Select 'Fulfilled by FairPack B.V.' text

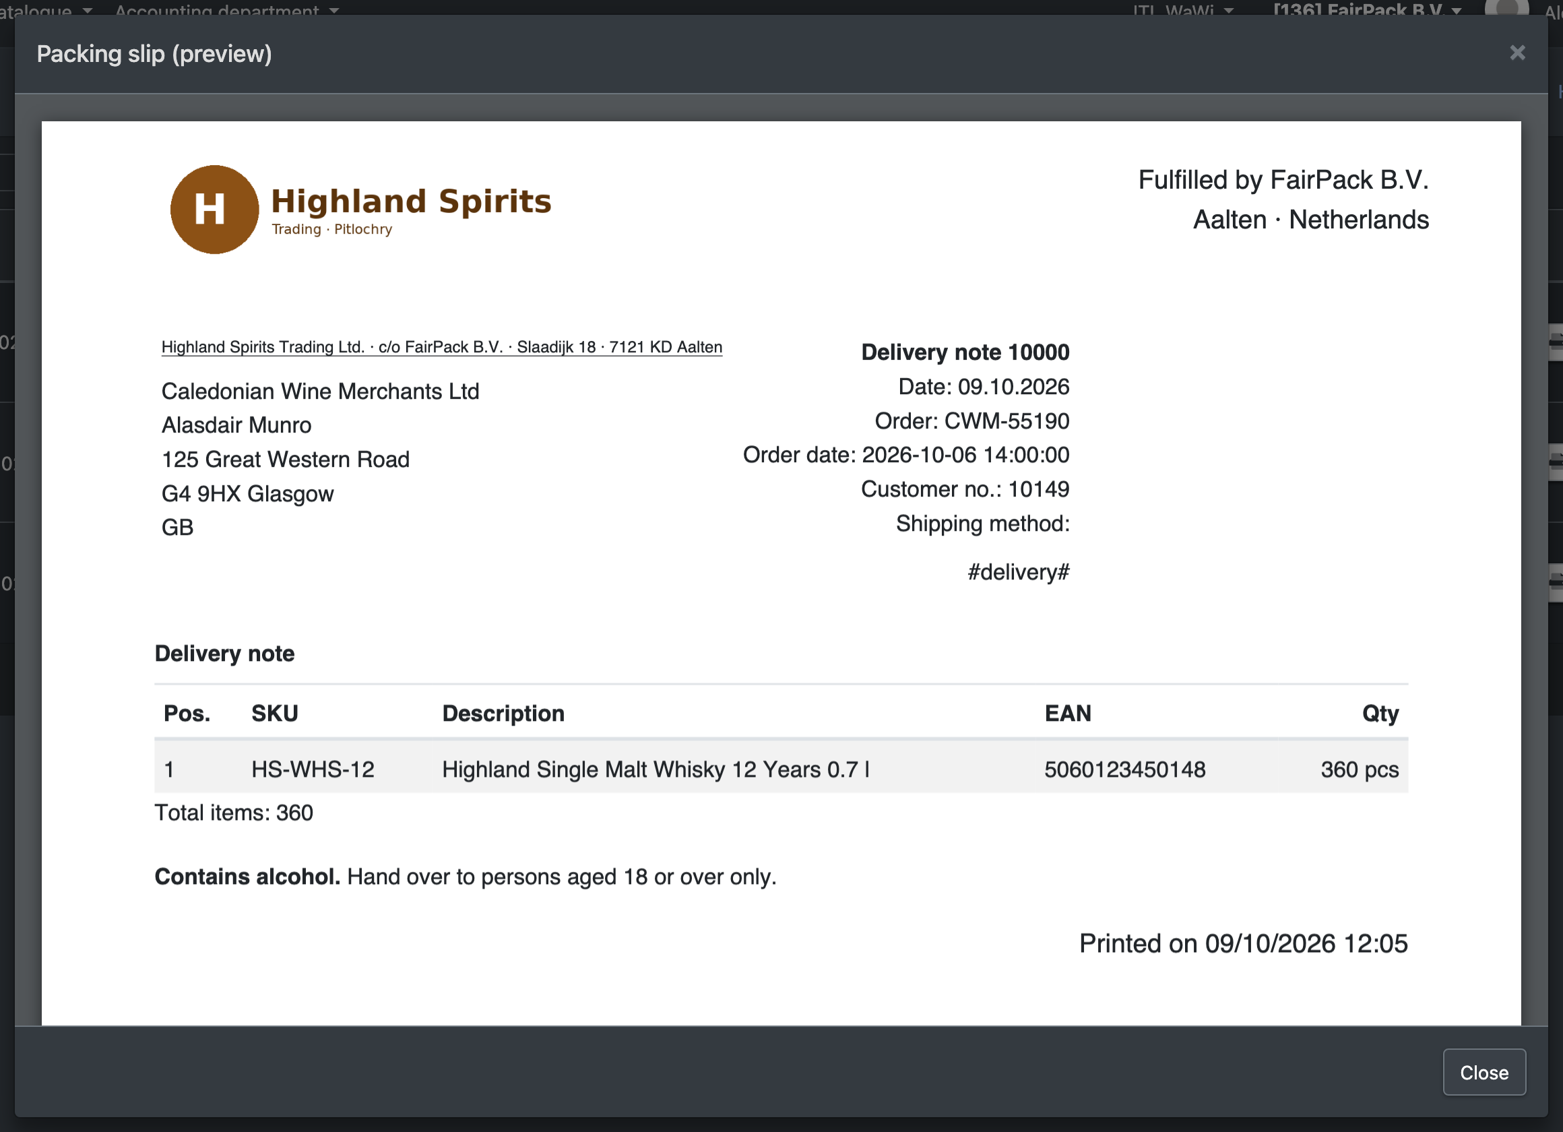[1283, 180]
